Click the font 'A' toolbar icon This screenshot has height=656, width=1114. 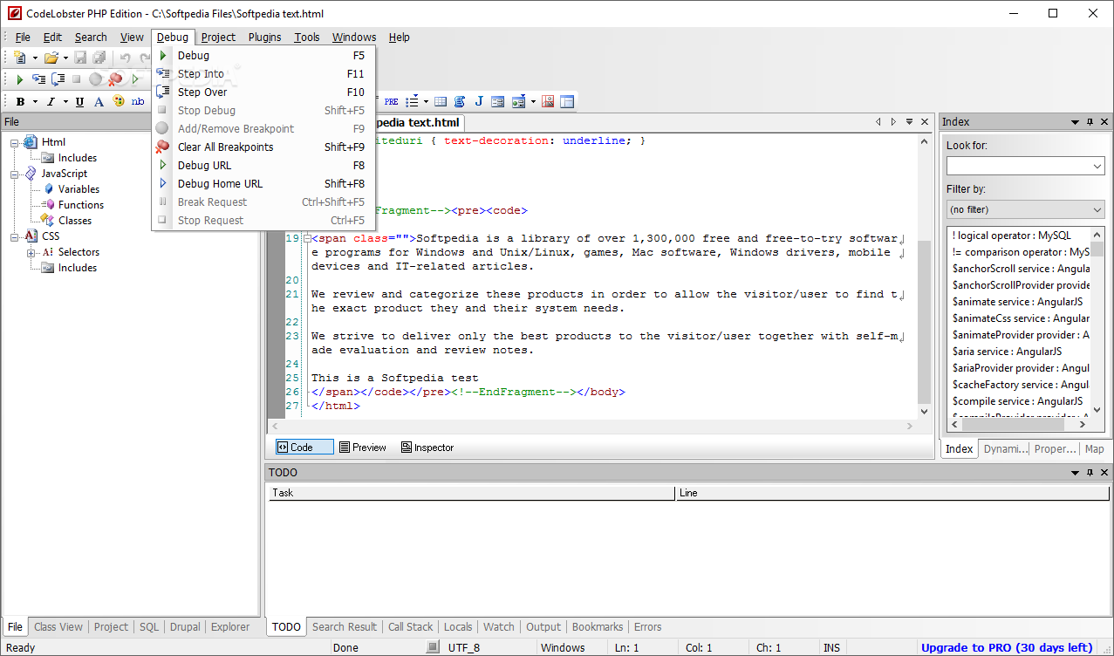(x=99, y=102)
